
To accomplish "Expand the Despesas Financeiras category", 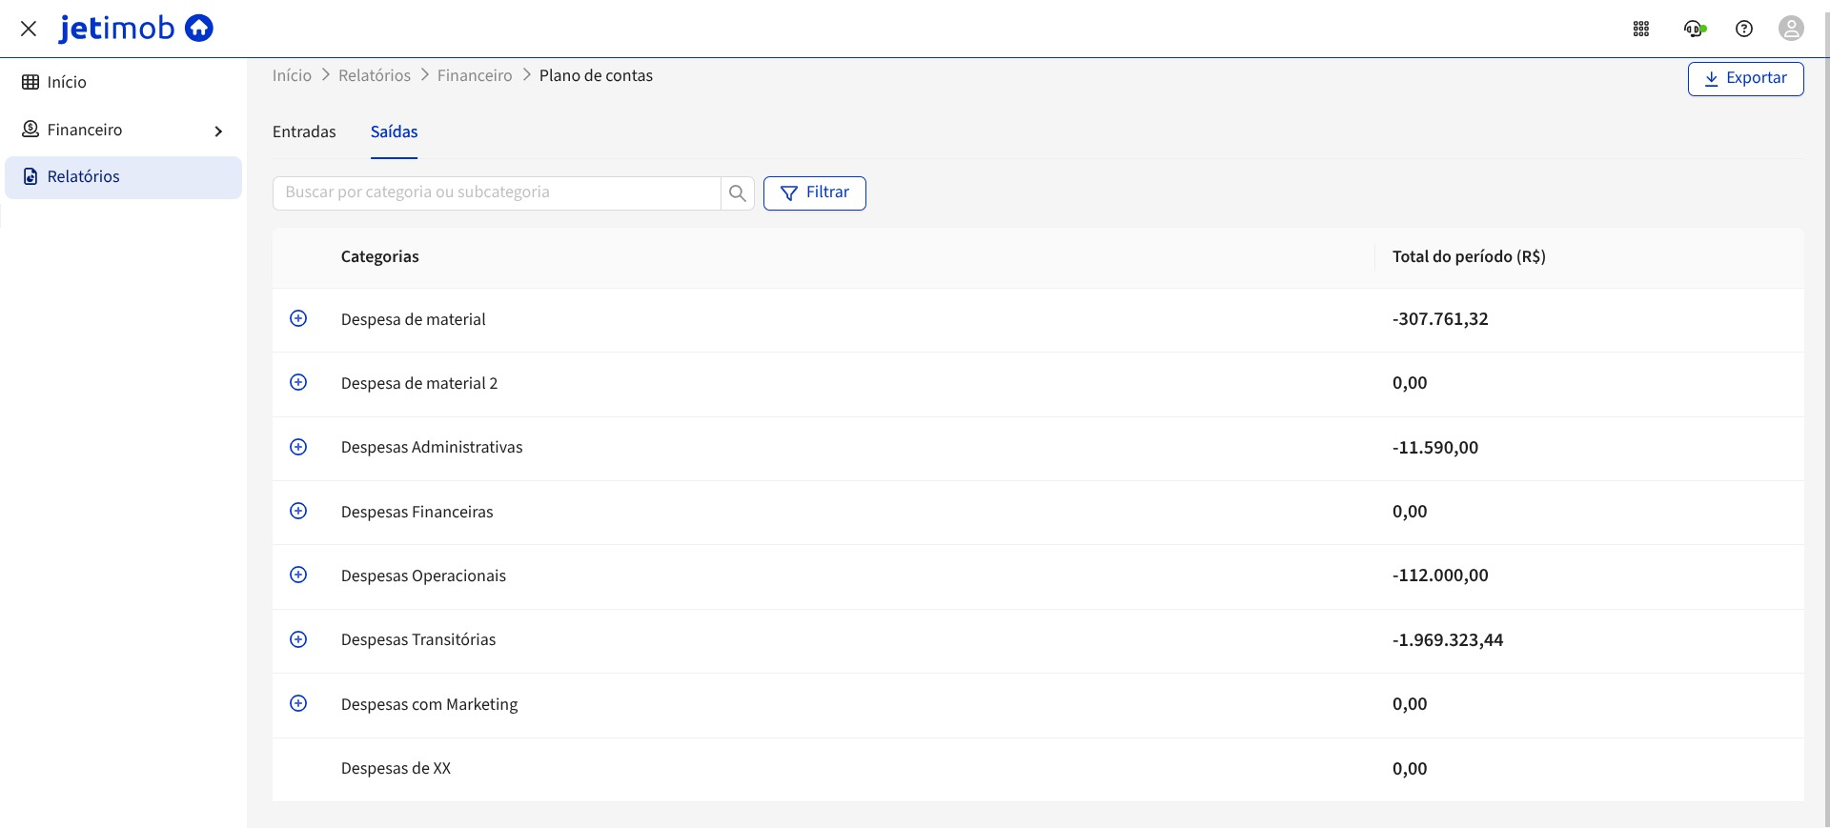I will coord(298,511).
